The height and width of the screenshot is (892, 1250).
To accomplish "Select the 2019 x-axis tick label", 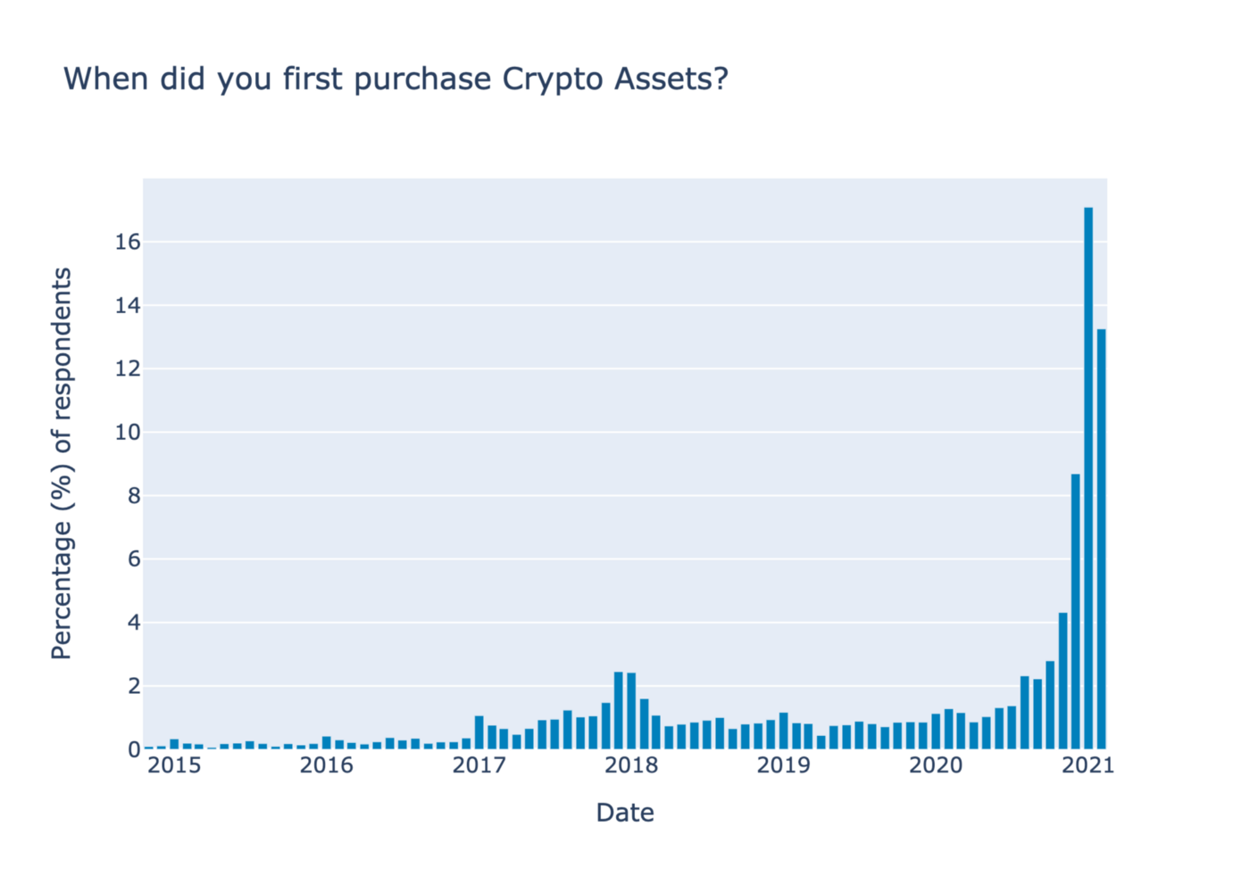I will tap(783, 765).
